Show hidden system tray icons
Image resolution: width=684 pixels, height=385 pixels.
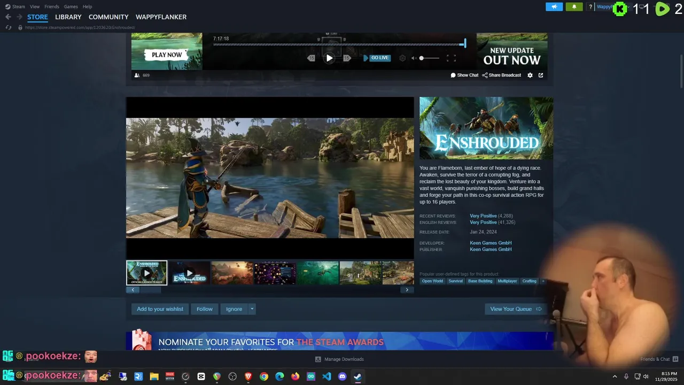click(615, 376)
